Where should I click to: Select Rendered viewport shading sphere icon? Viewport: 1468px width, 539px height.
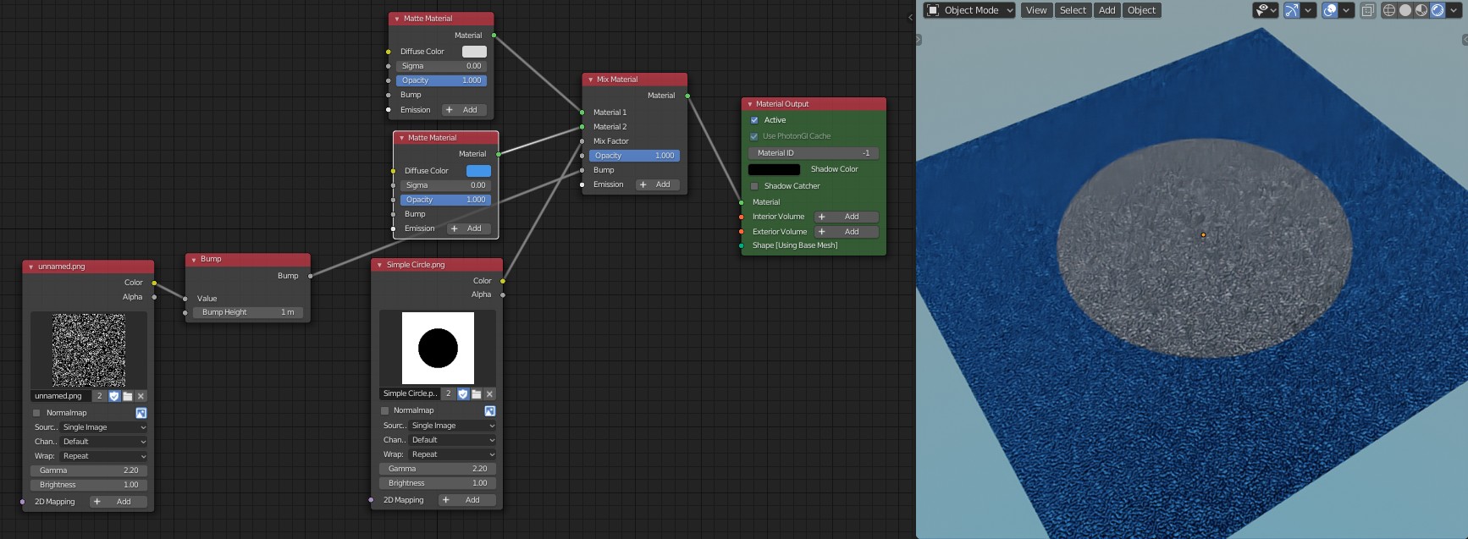1438,10
